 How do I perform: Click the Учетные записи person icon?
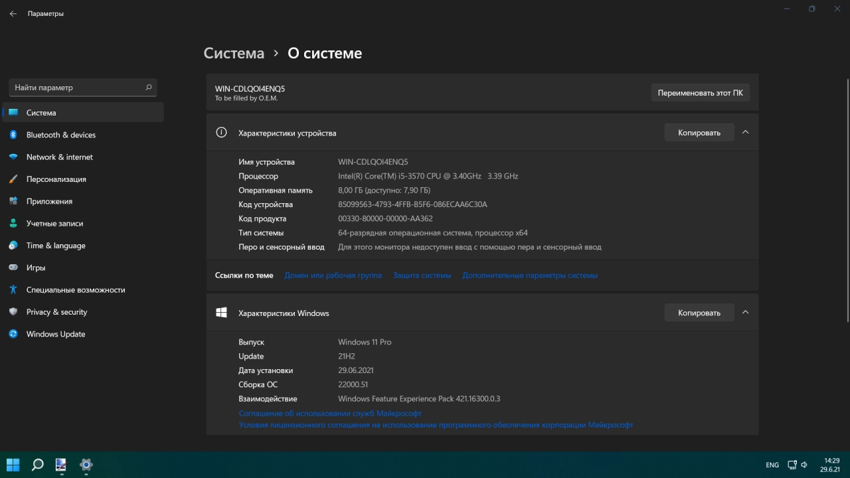pos(13,223)
